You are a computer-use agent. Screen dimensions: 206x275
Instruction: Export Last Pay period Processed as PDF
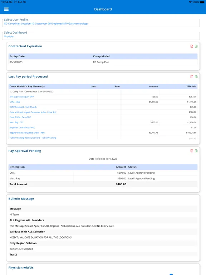(192, 77)
